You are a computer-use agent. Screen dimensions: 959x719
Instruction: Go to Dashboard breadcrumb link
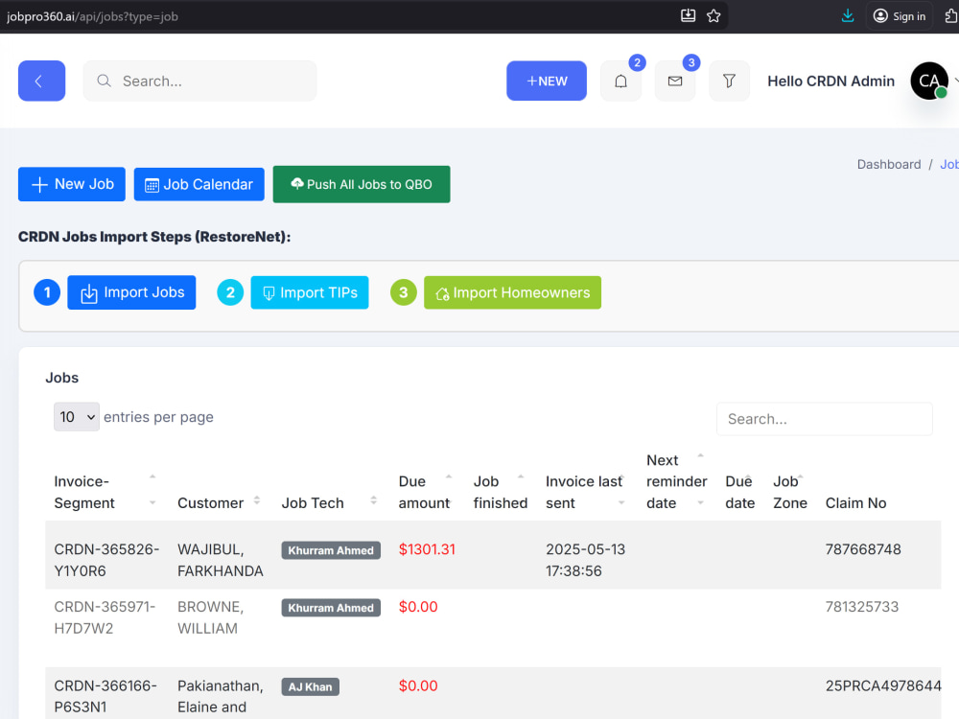tap(889, 165)
